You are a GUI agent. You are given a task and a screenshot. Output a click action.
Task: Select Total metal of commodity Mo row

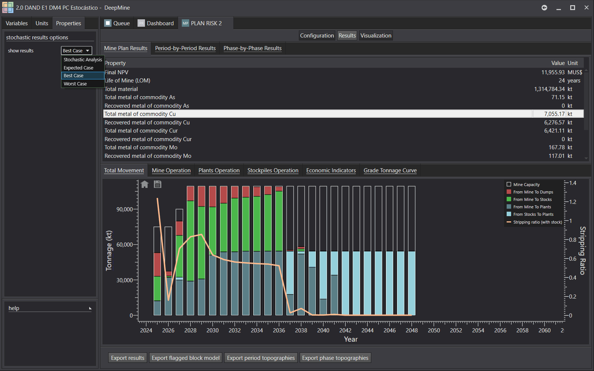coord(343,147)
